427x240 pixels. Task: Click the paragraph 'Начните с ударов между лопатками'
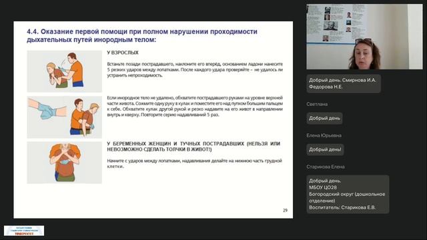click(x=194, y=163)
